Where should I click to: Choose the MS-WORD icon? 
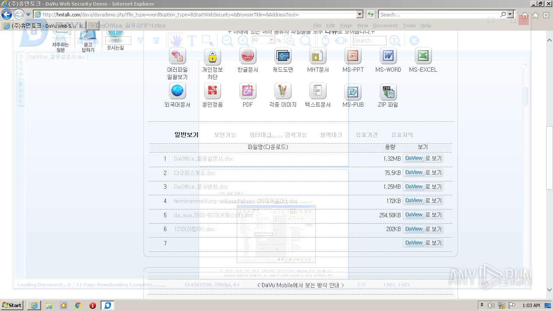pos(388,56)
